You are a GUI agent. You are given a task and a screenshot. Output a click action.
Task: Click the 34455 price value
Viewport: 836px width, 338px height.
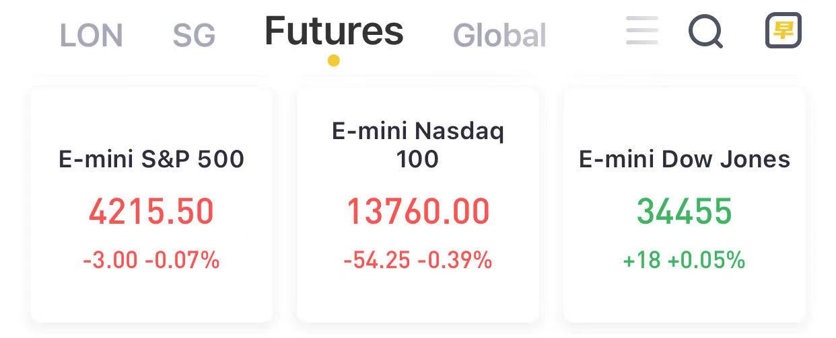pyautogui.click(x=685, y=212)
